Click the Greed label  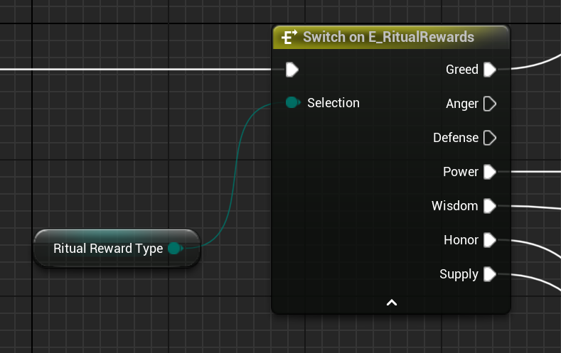point(462,70)
